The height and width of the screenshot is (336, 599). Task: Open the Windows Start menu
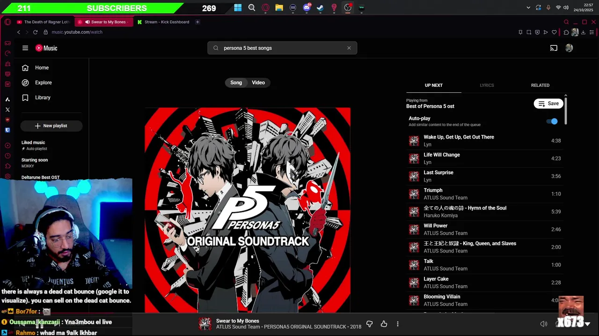tap(238, 7)
